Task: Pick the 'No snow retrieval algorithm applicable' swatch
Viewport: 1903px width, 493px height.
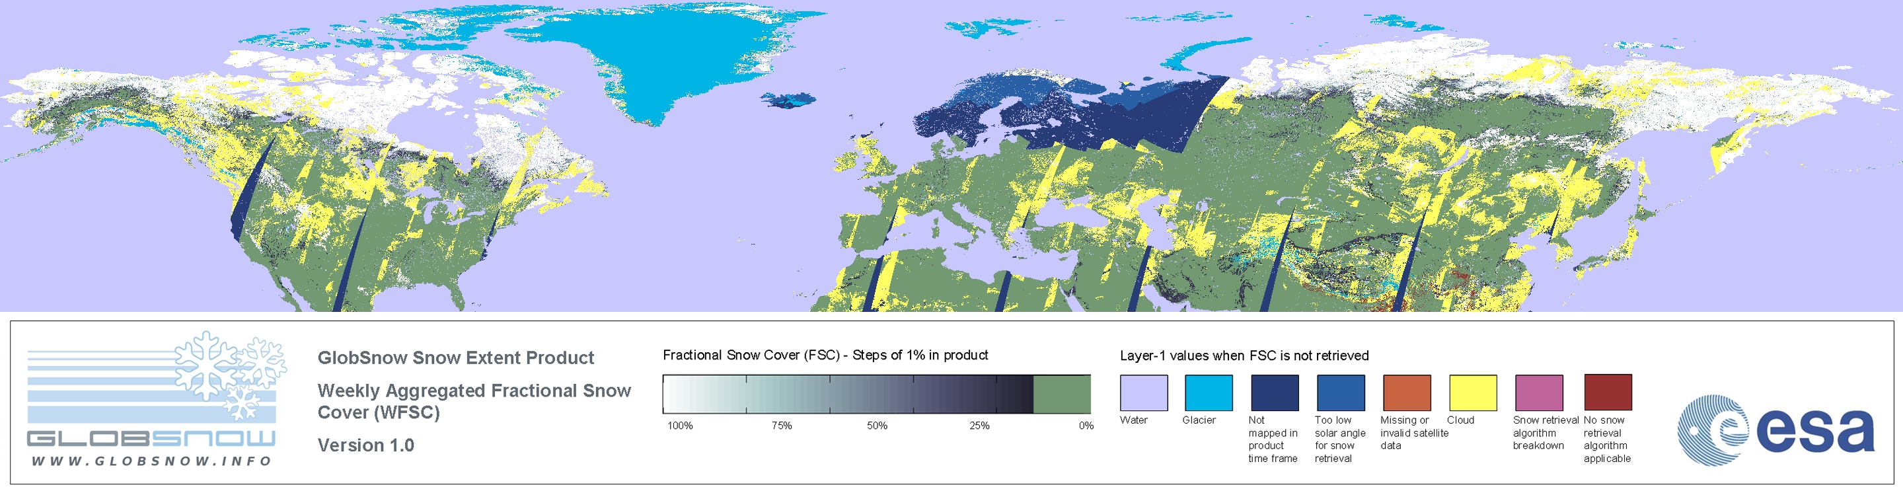Action: [x=1608, y=393]
